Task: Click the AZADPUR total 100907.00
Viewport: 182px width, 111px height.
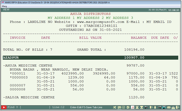Action: coord(134,58)
